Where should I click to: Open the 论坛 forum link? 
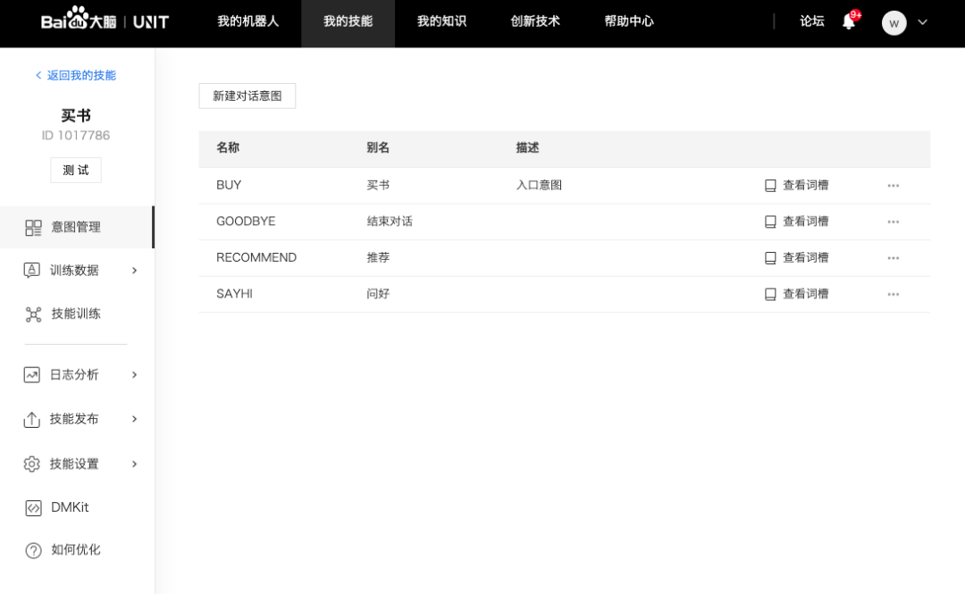(811, 21)
